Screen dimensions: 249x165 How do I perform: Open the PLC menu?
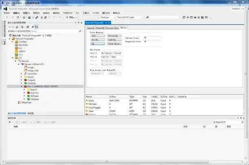pos(78,13)
